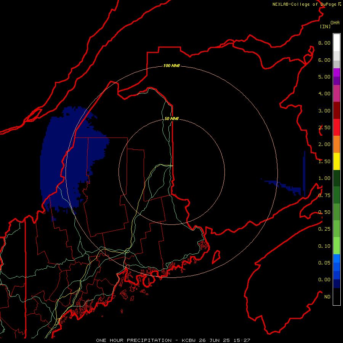Pick the darkest green swatch beside 1.00

[x=337, y=178]
